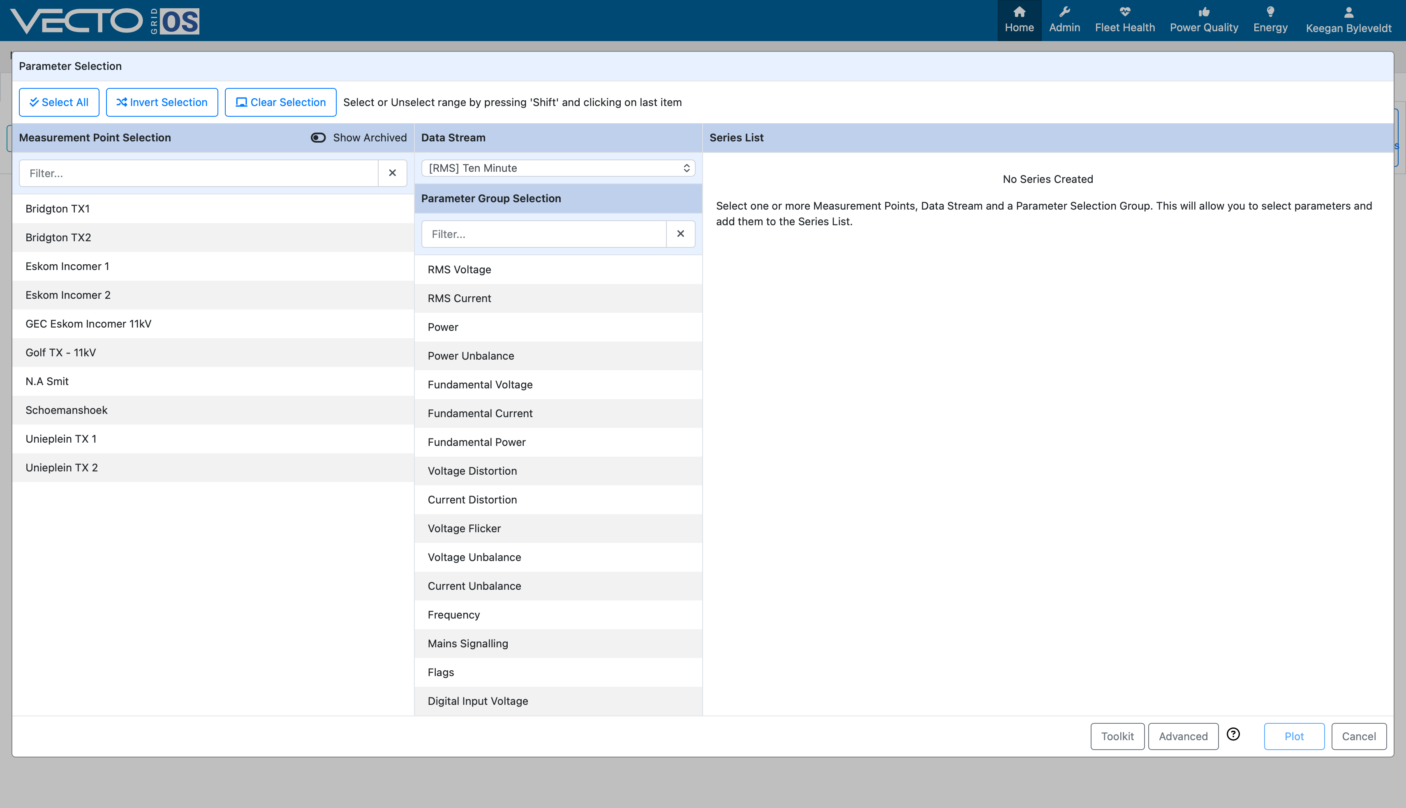
Task: Choose Power Unbalance parameter group
Action: (x=558, y=356)
